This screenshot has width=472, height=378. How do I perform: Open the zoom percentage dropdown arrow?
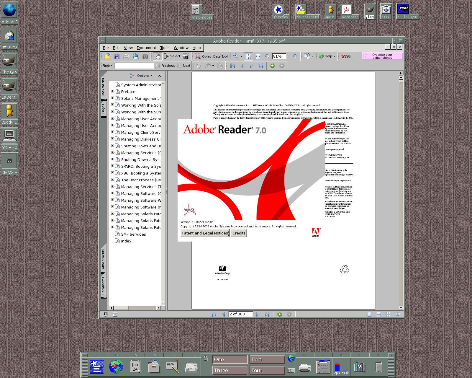pos(288,56)
